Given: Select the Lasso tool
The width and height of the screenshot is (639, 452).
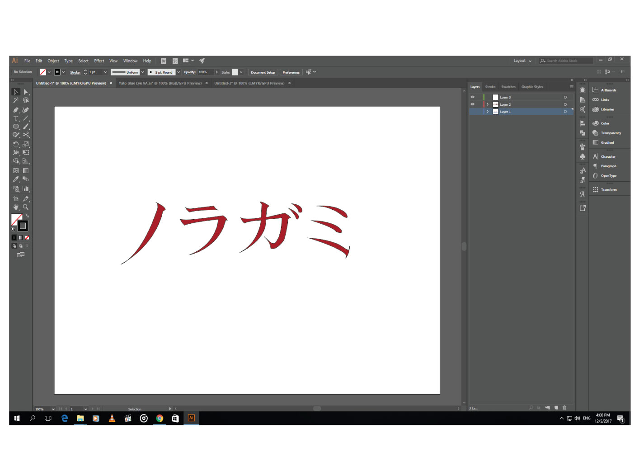Looking at the screenshot, I should (x=26, y=100).
